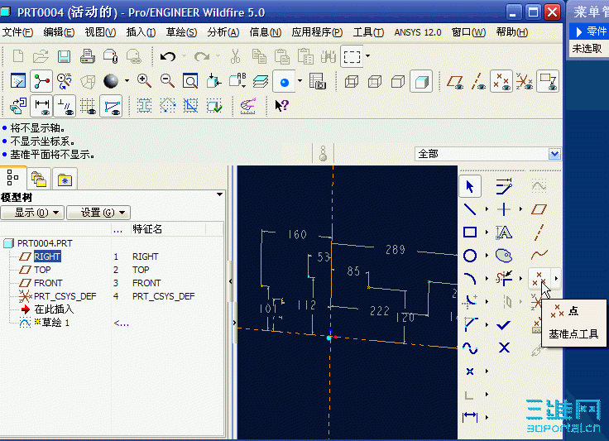Open the 全部 selection filter dropdown
Viewport: 609px width, 441px height.
point(554,154)
